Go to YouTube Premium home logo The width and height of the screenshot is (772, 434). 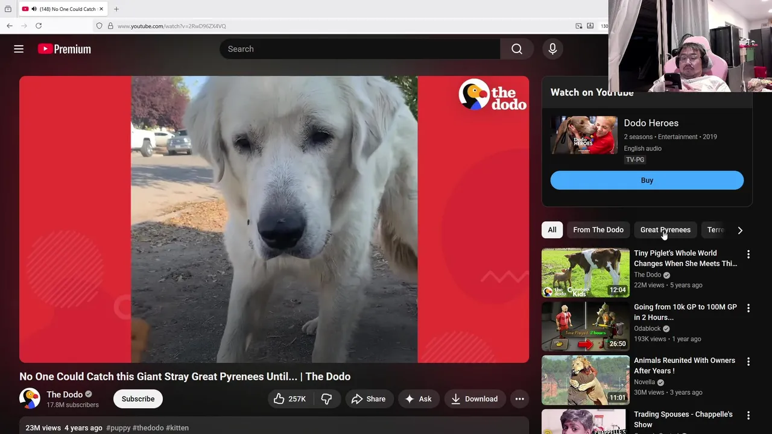tap(65, 49)
